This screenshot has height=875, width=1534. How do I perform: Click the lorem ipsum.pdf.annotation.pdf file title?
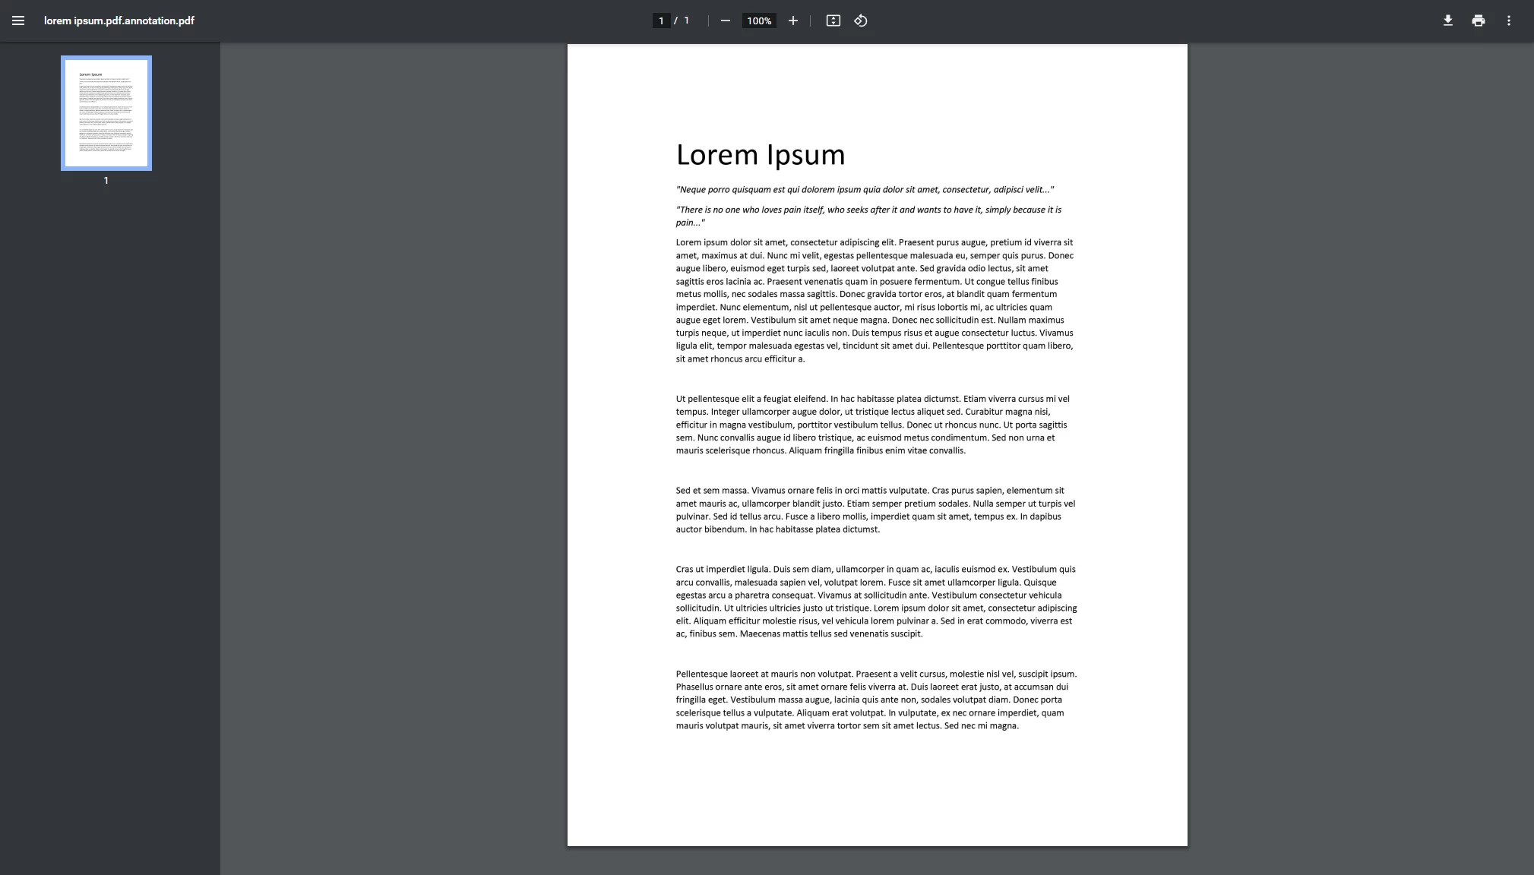click(x=119, y=21)
